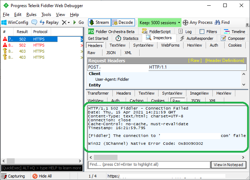This screenshot has width=250, height=180.
Task: Click the [Raw] link in Request Headers
Action: (x=195, y=60)
